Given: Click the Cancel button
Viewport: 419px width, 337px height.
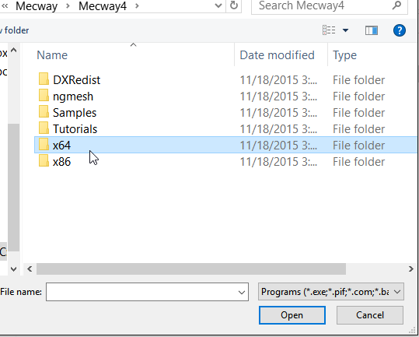Looking at the screenshot, I should (x=370, y=315).
